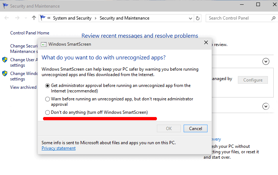Viewport: 278px width, 175px height.
Task: Click shield icon beside Change User Account settings
Action: click(5, 60)
